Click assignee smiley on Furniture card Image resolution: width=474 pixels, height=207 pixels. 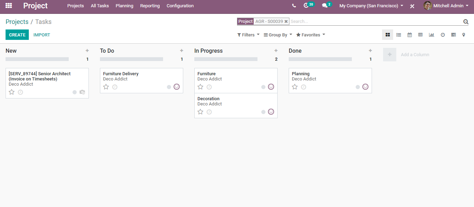pyautogui.click(x=271, y=87)
